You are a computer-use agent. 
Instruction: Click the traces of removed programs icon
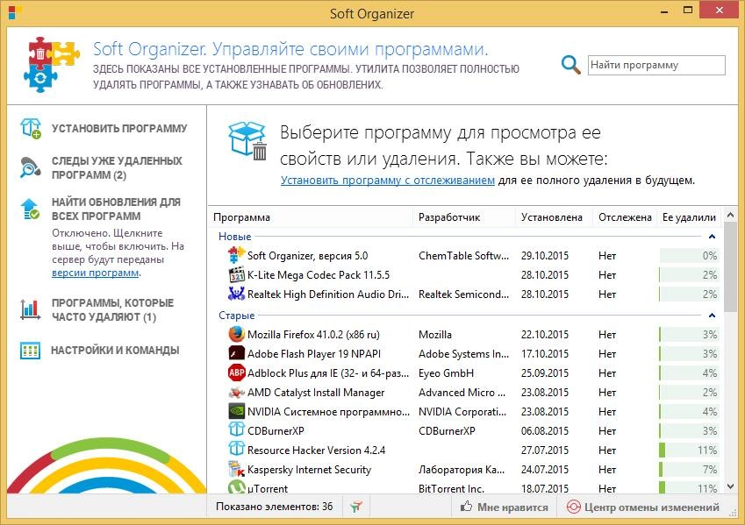pos(31,167)
